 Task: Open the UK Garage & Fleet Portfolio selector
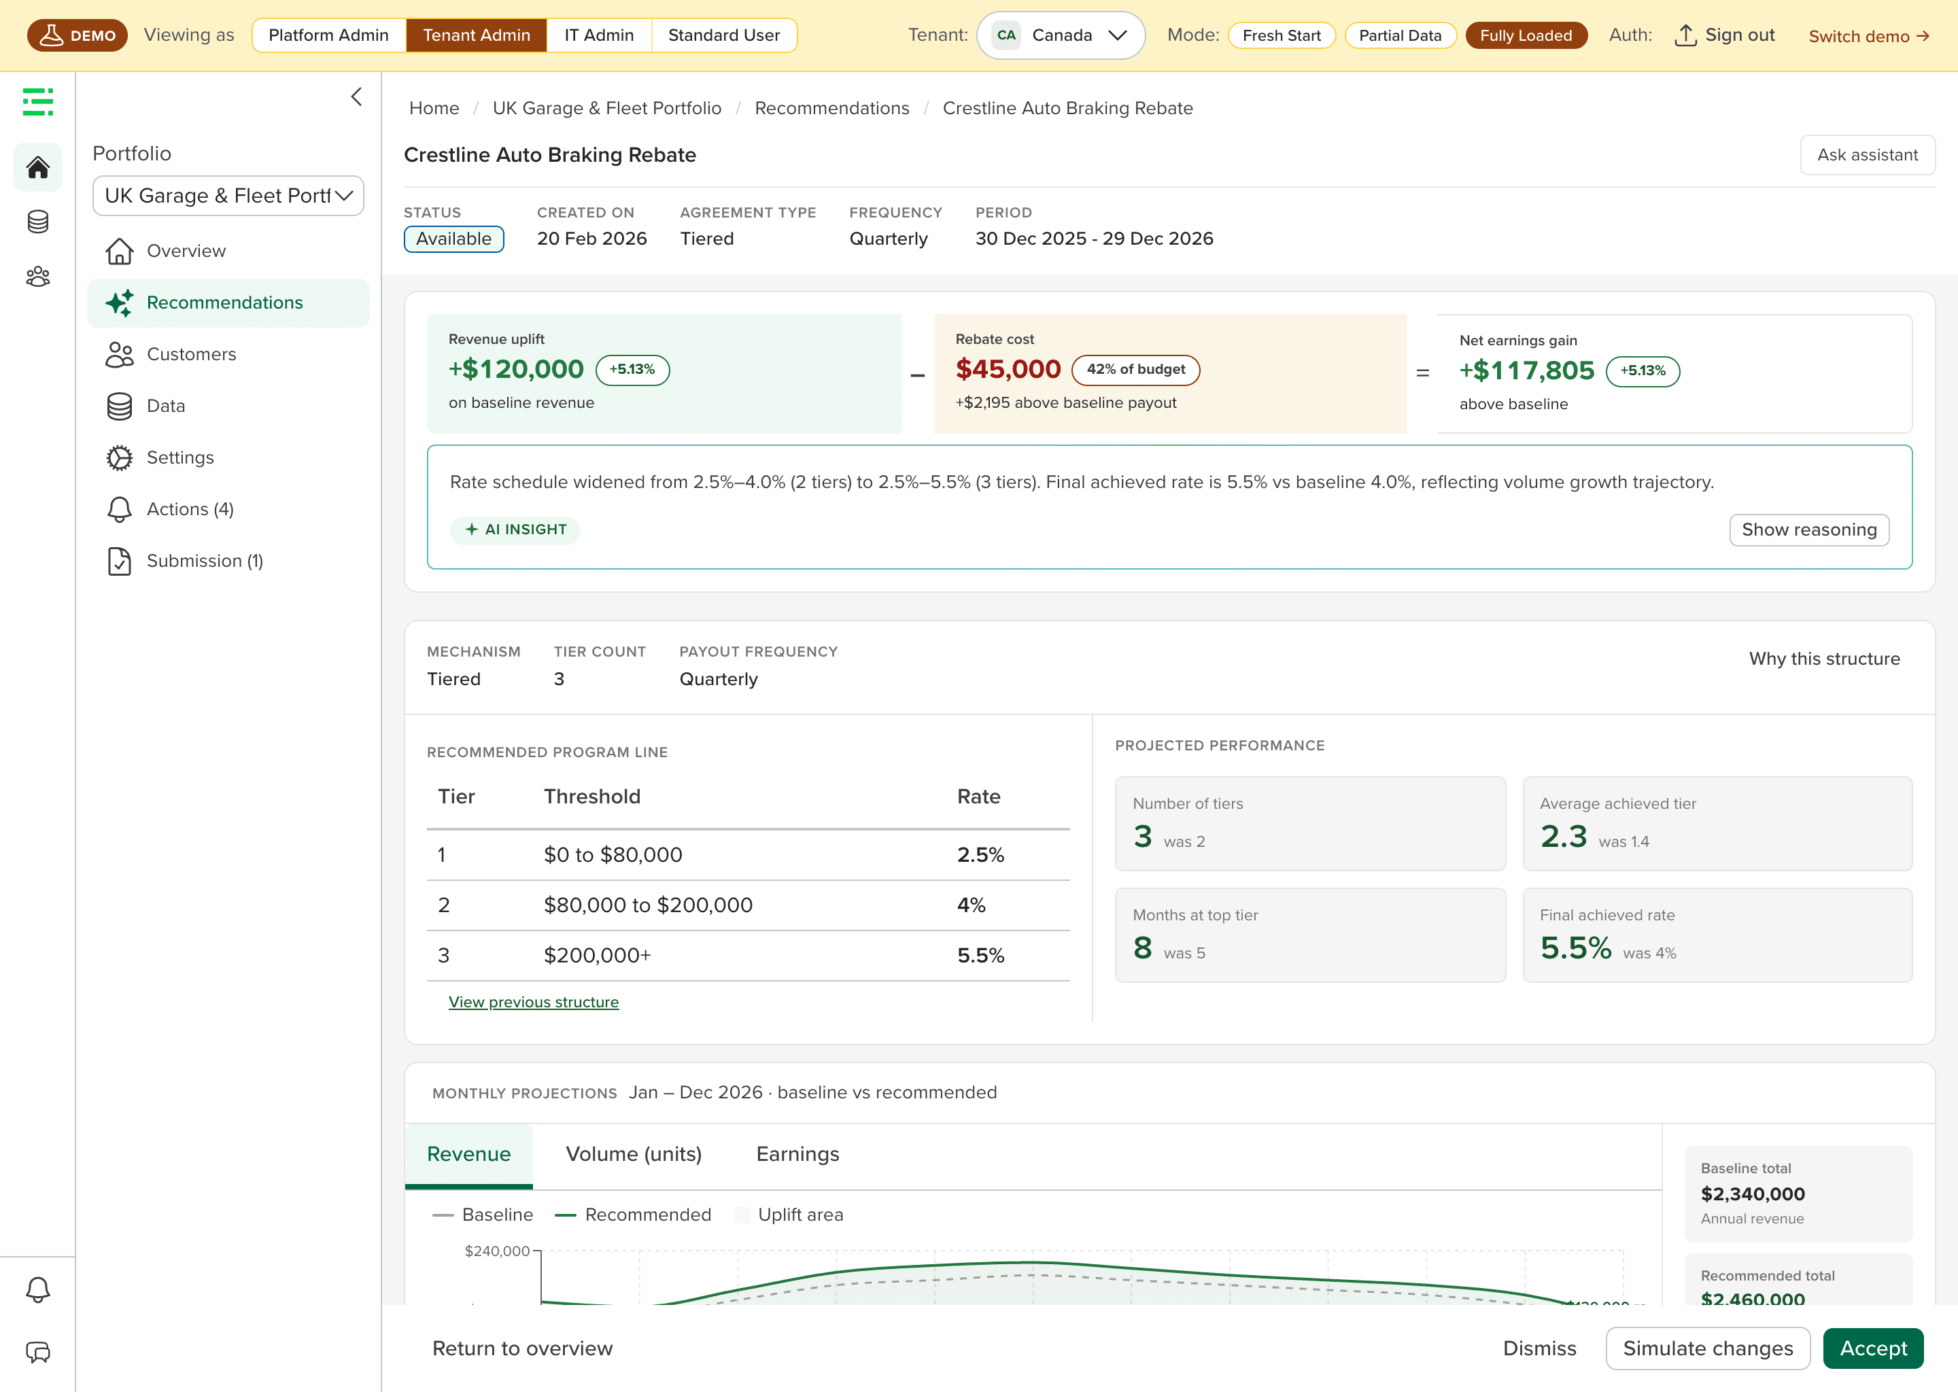(x=228, y=196)
